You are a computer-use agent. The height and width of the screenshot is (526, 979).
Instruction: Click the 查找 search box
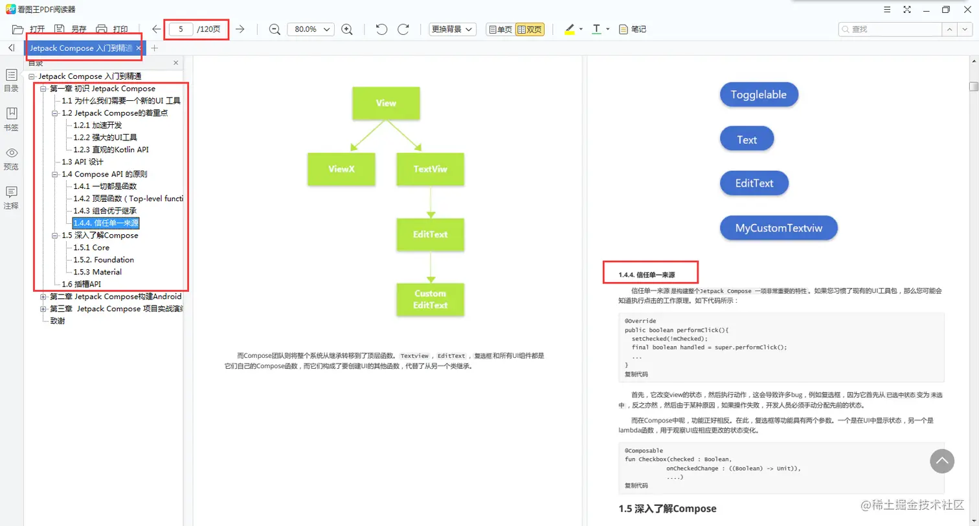[x=890, y=29]
